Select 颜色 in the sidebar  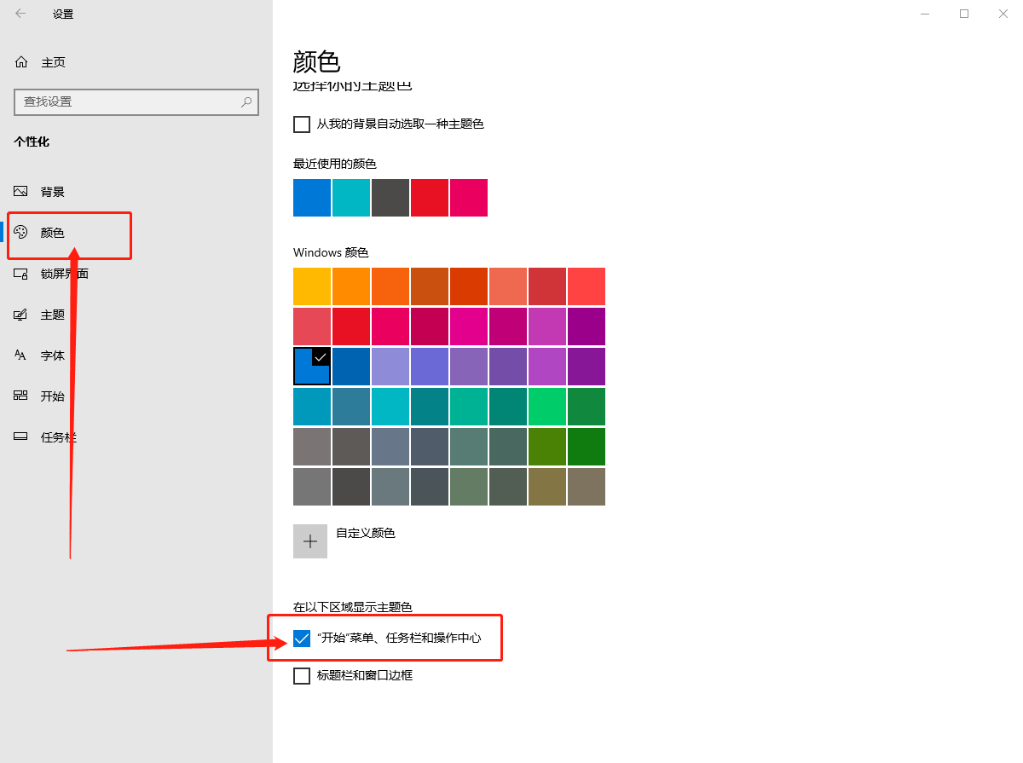(40, 232)
